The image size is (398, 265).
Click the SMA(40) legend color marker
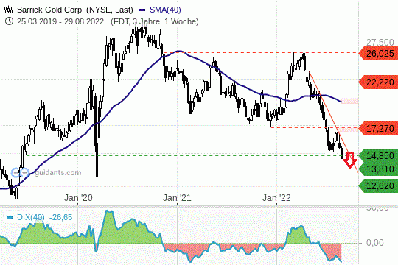click(x=142, y=10)
